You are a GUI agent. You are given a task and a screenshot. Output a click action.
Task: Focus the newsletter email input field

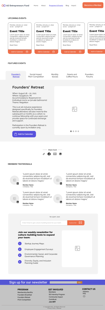click(44, 223)
